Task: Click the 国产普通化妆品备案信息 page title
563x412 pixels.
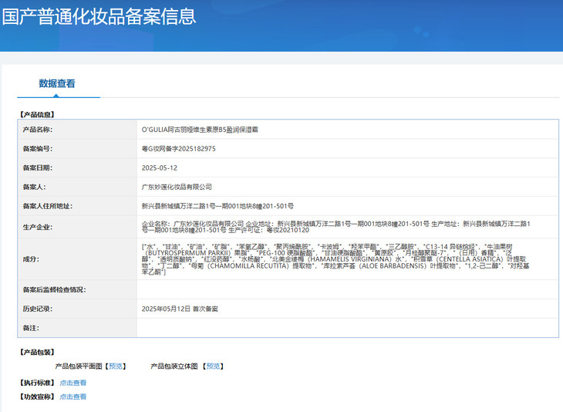Action: click(99, 16)
